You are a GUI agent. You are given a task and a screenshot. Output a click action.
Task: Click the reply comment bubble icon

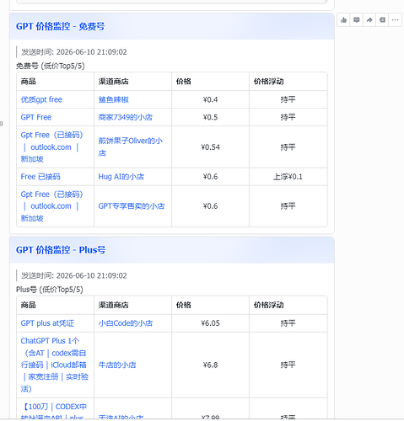pyautogui.click(x=356, y=20)
